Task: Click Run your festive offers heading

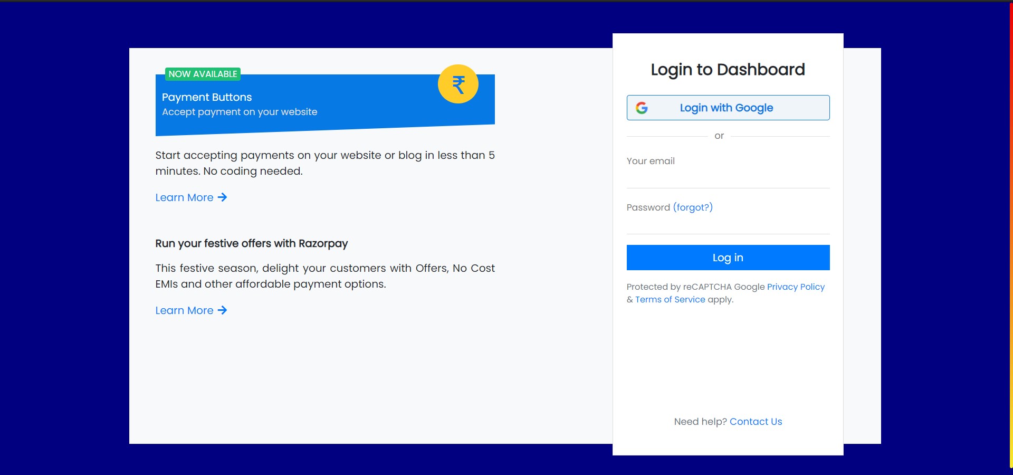Action: tap(251, 244)
